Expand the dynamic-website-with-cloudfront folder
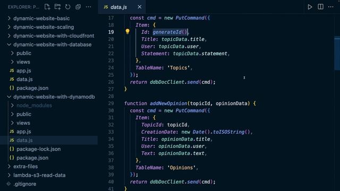340x191 pixels. coord(54,36)
